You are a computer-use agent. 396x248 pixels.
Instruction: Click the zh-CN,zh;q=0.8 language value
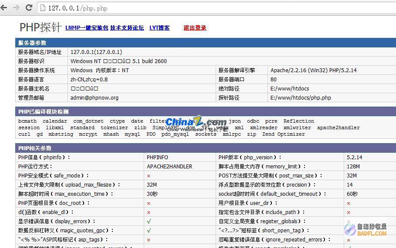tap(89, 80)
